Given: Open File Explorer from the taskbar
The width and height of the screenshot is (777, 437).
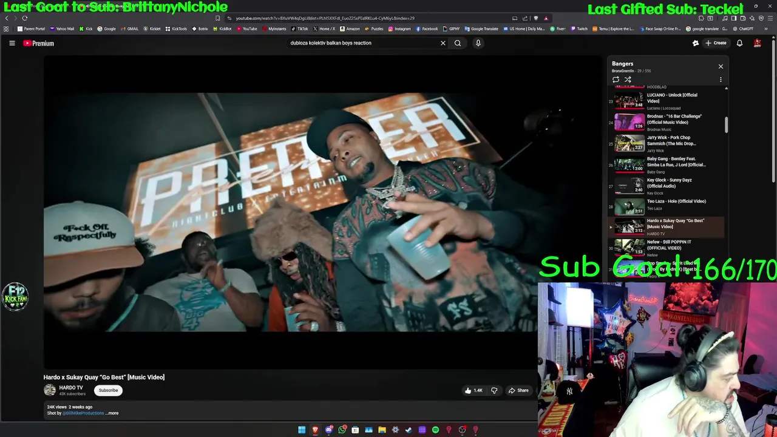Looking at the screenshot, I should (382, 430).
